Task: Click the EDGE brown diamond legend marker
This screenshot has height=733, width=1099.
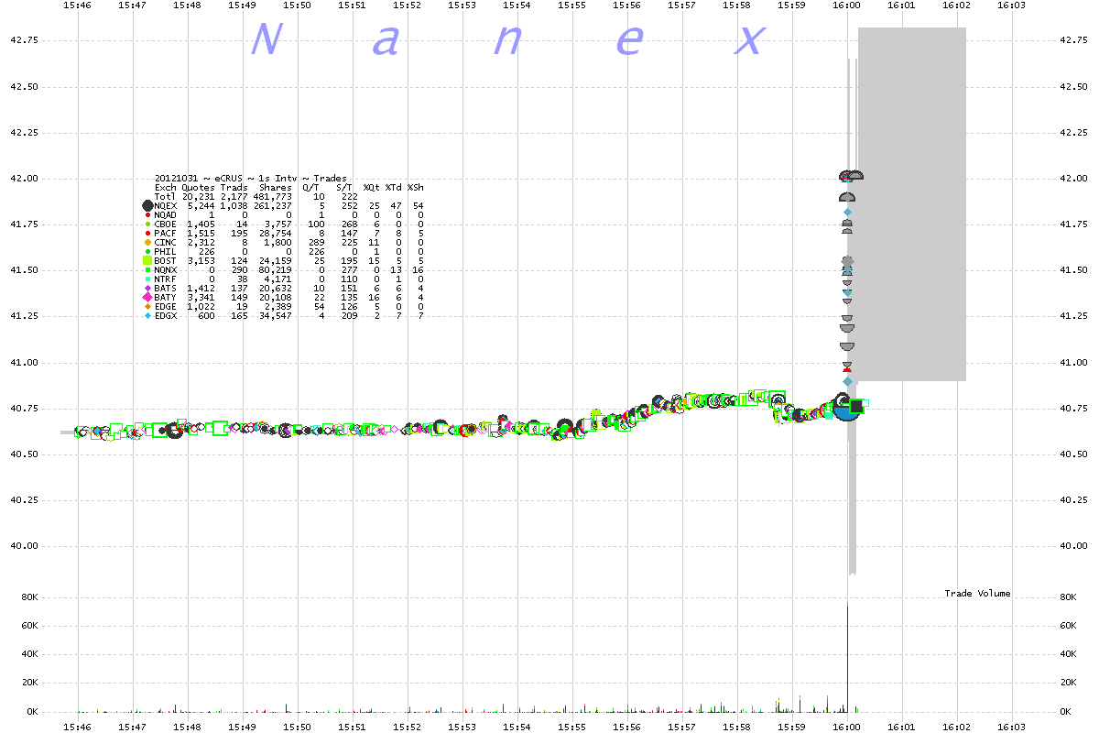Action: click(147, 306)
